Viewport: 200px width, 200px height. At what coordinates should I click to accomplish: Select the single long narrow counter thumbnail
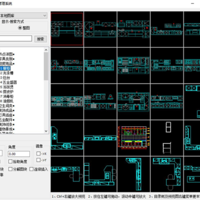click(100, 138)
